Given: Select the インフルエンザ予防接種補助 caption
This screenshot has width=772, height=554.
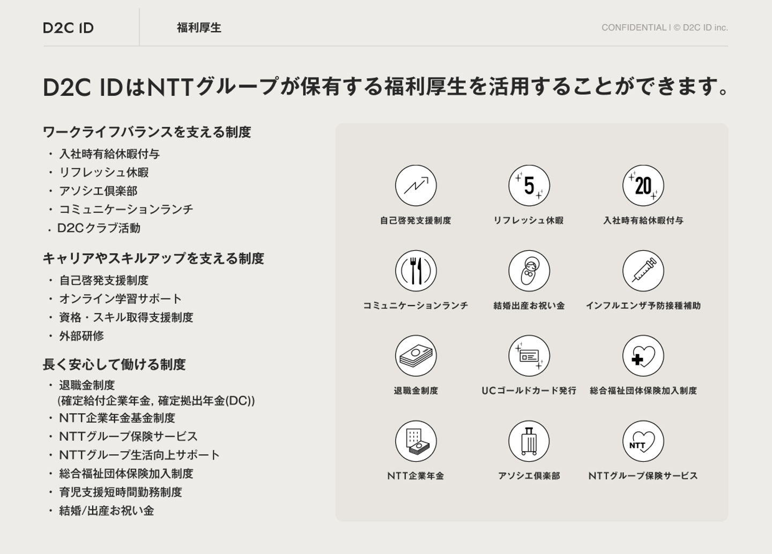Looking at the screenshot, I should click(643, 305).
